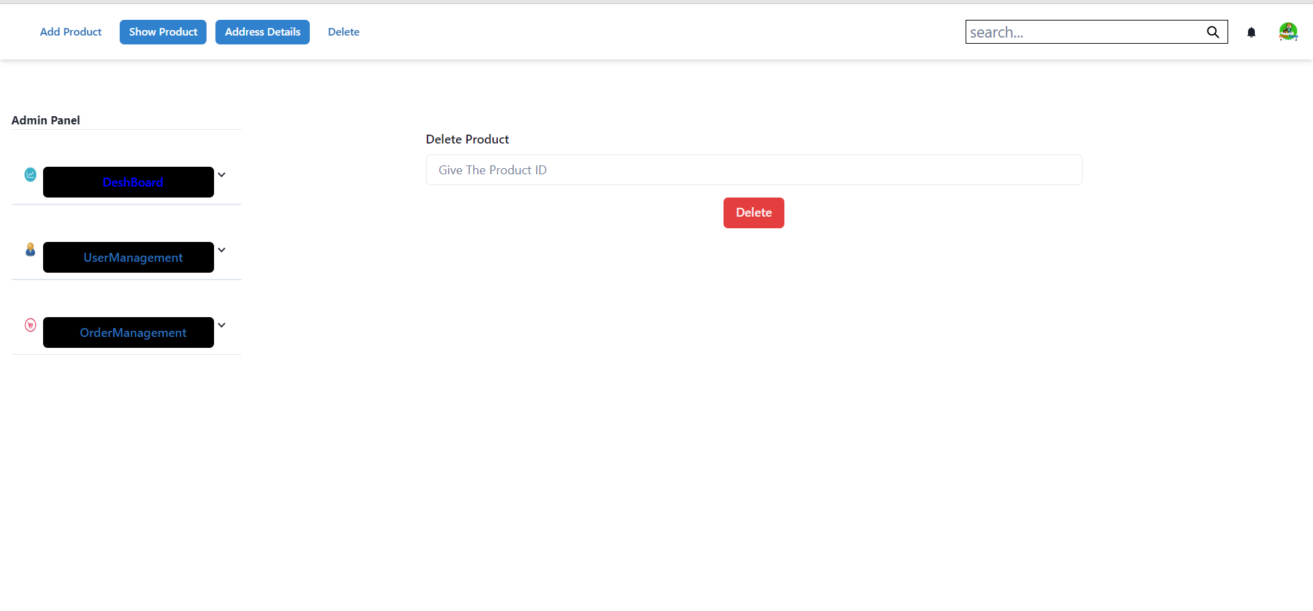Expand the OrderManagement chevron

pos(222,325)
